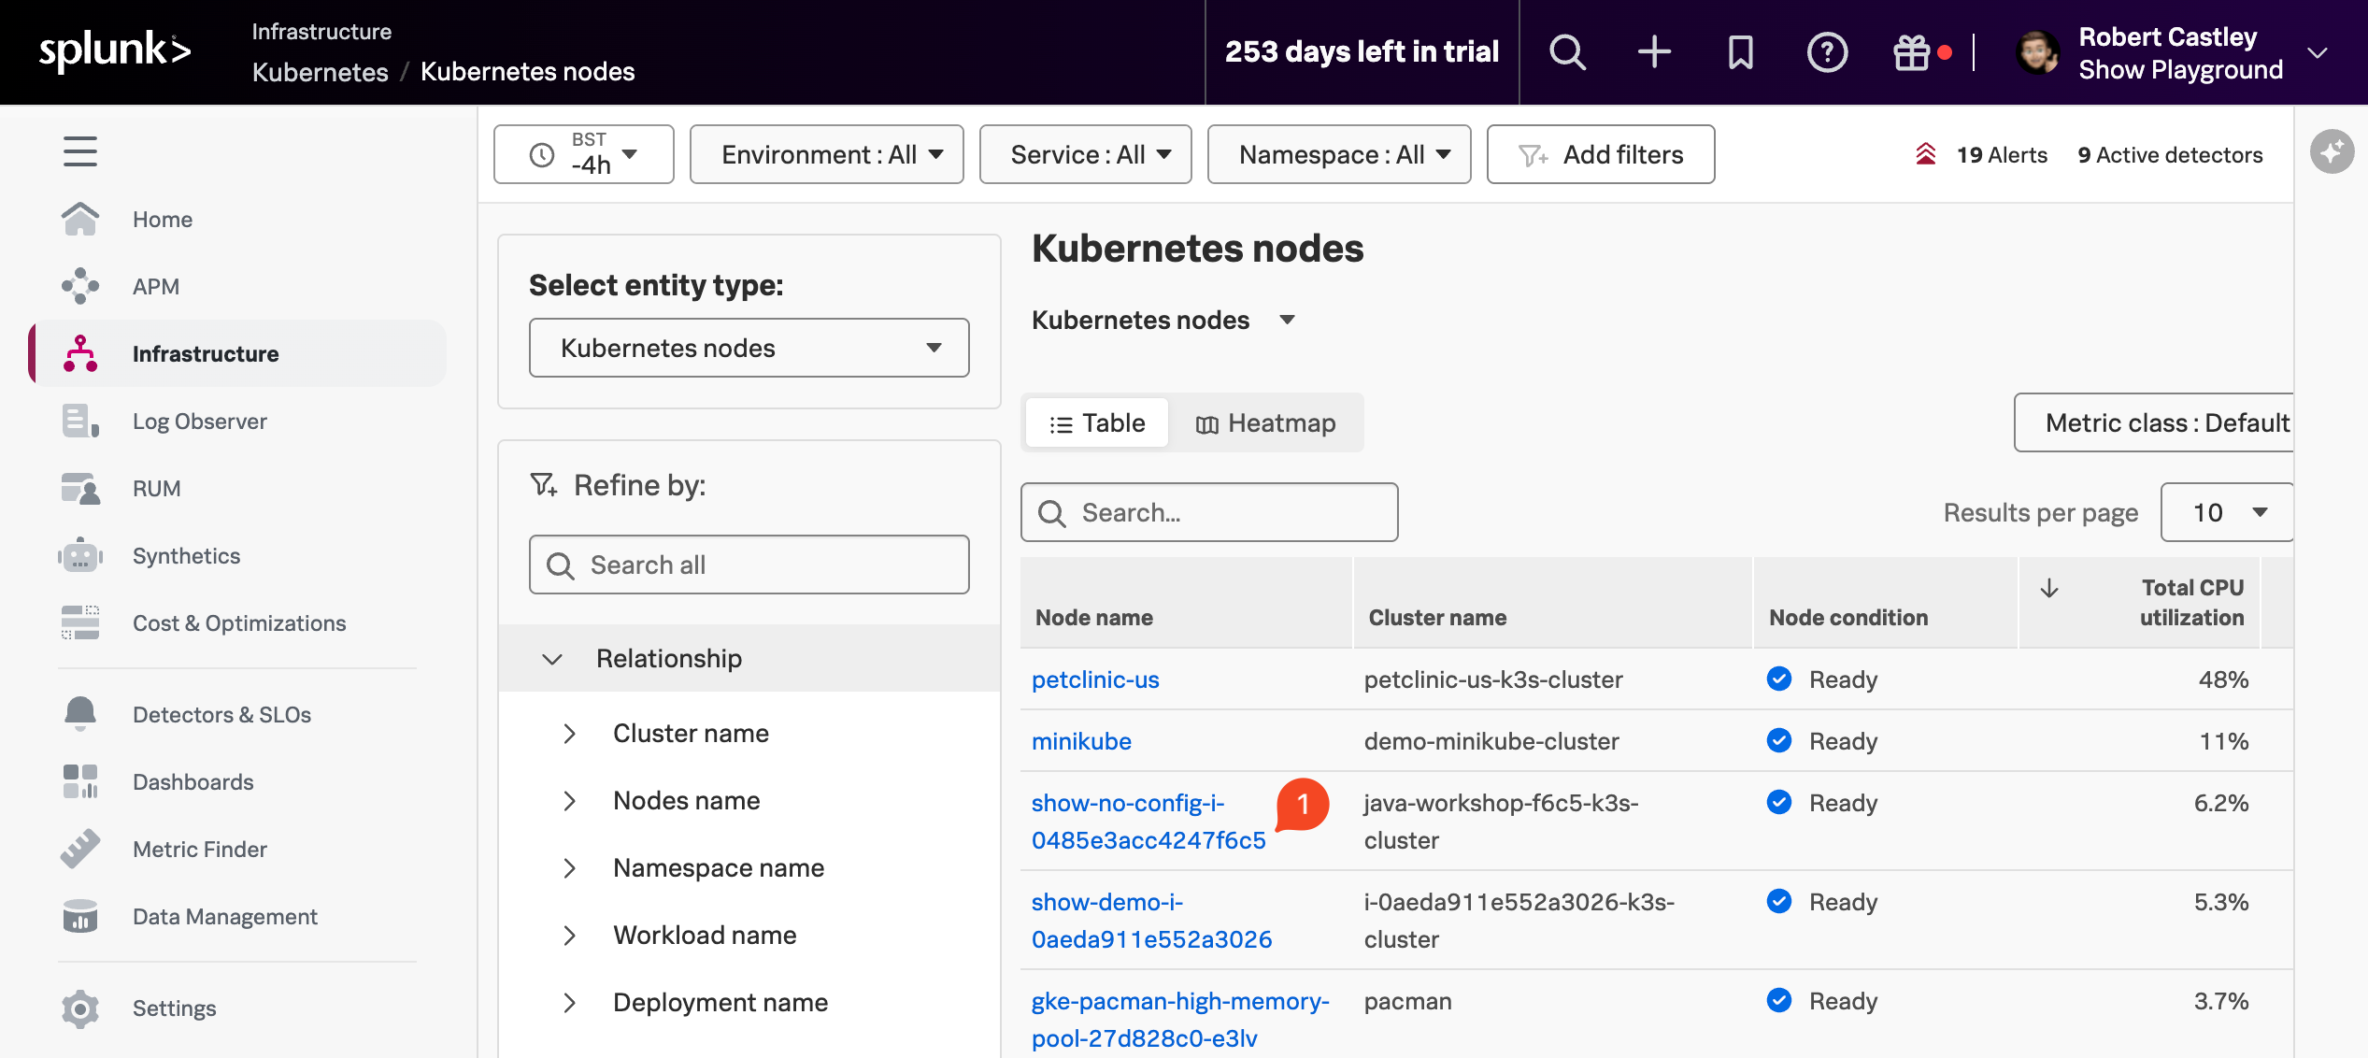Screen dimensions: 2368x1058
Task: Open Log Observer from the sidebar
Action: tap(200, 421)
